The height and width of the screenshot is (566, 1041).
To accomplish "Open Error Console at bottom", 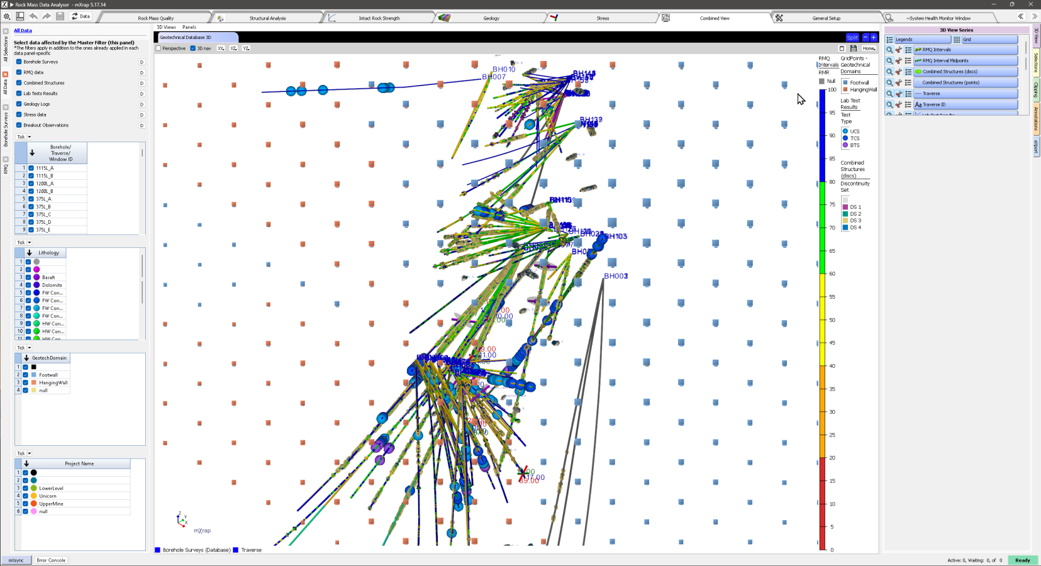I will [x=51, y=560].
